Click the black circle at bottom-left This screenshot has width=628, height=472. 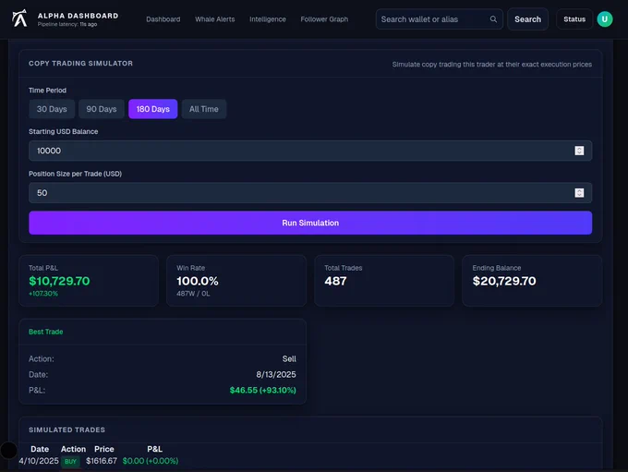9,451
